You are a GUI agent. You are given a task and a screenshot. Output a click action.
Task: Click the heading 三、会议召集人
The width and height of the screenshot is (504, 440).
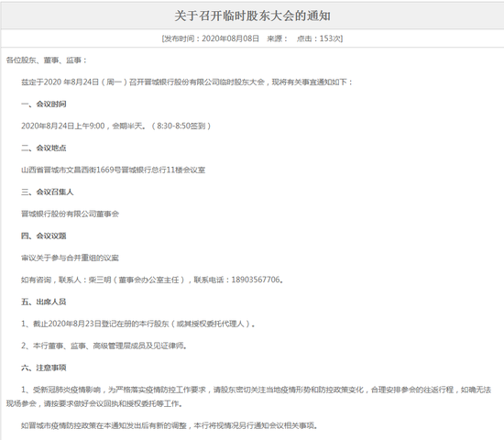click(48, 192)
